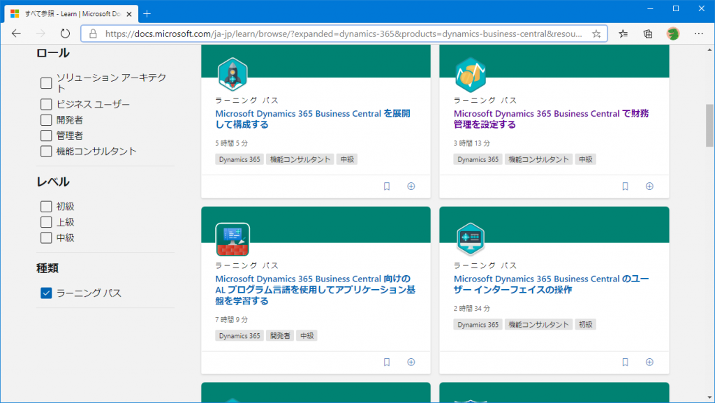
Task: Add ユーザー インターフェイスの操作 path to collection
Action: 649,362
